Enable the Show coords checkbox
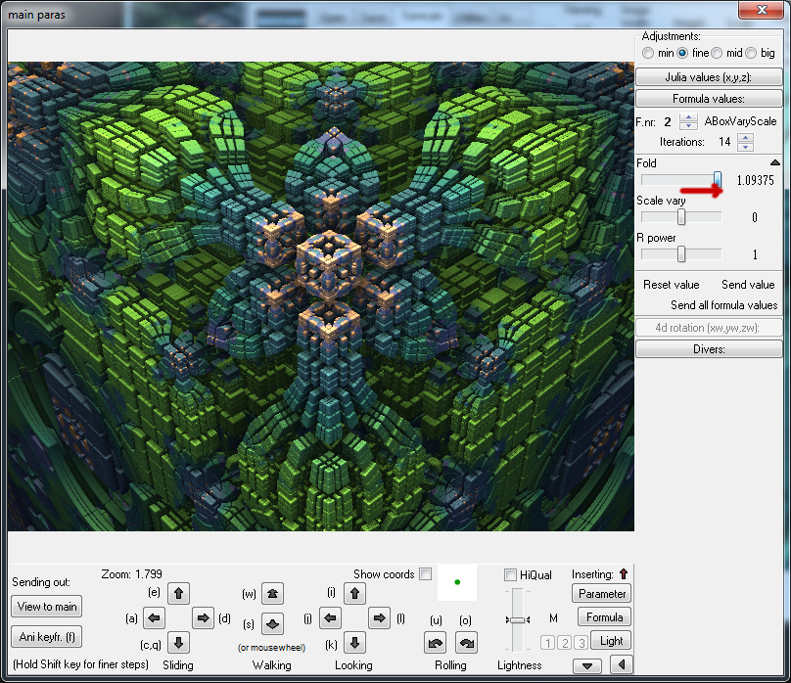 (x=426, y=574)
